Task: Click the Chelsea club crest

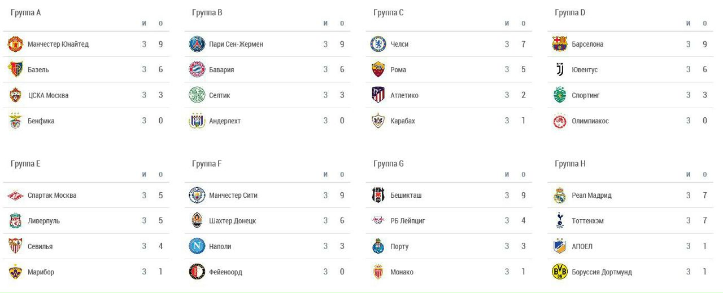Action: (x=378, y=44)
